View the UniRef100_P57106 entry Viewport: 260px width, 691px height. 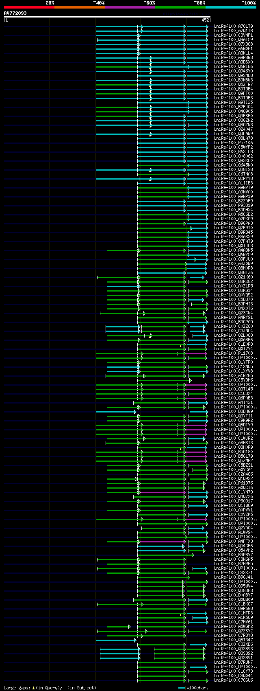tap(233, 143)
